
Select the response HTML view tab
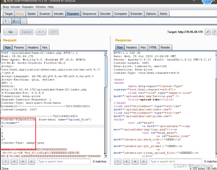[x=153, y=47]
